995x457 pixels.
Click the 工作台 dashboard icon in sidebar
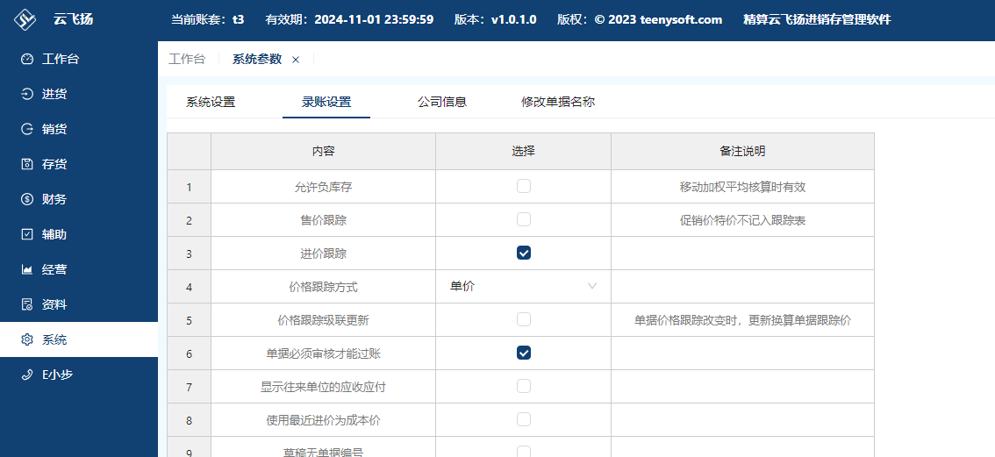pos(26,60)
